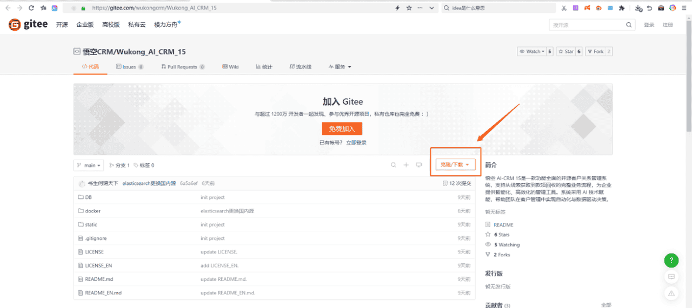Click the floating report warning triangle icon
The height and width of the screenshot is (308, 692).
(671, 293)
